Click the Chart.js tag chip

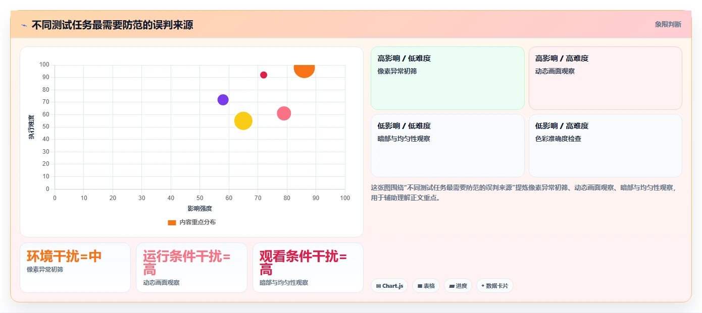(389, 286)
